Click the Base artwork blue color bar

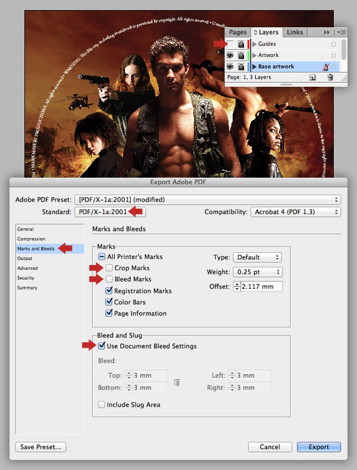pos(248,67)
